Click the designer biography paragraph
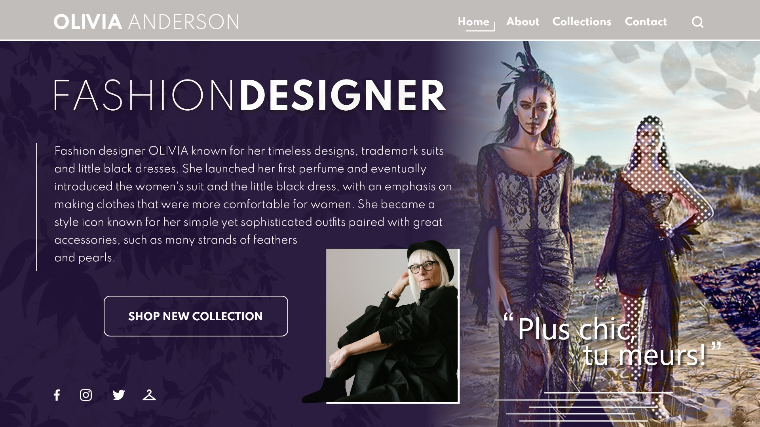Viewport: 760px width, 427px height. click(253, 204)
